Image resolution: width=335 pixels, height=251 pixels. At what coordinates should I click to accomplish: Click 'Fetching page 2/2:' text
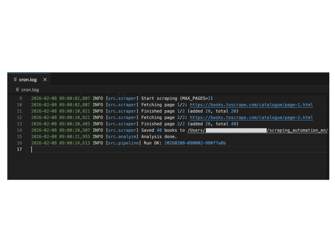pyautogui.click(x=164, y=117)
